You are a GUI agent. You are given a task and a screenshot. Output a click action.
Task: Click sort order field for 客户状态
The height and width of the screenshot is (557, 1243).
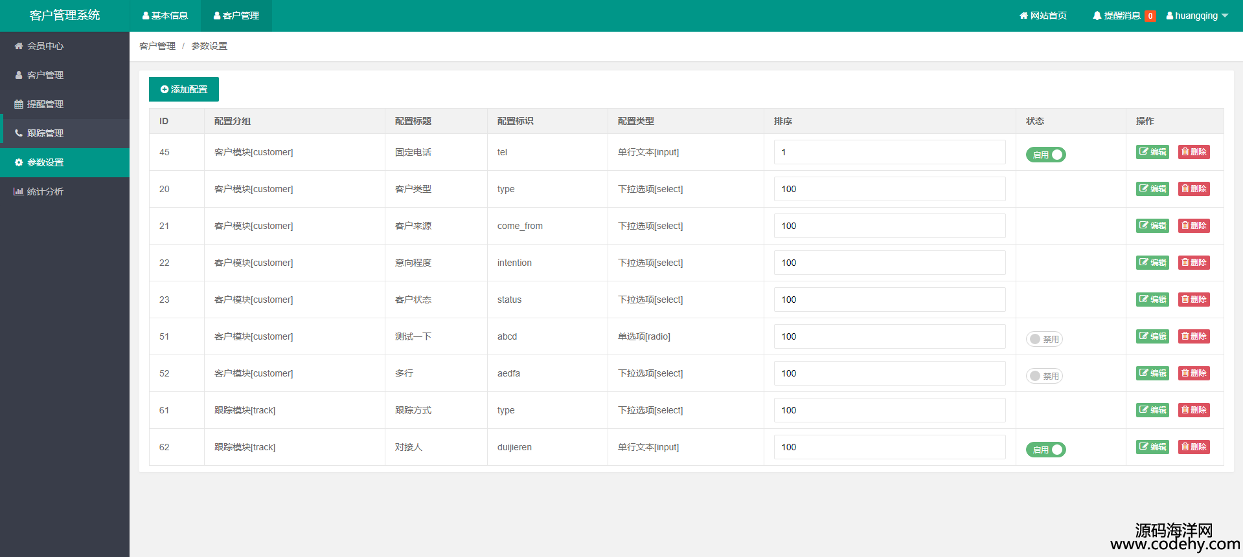point(889,300)
